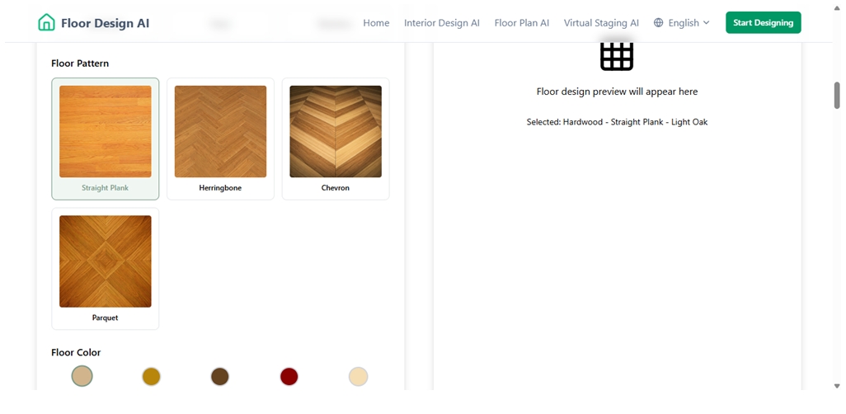Click the scrollbar up arrow

[x=837, y=7]
